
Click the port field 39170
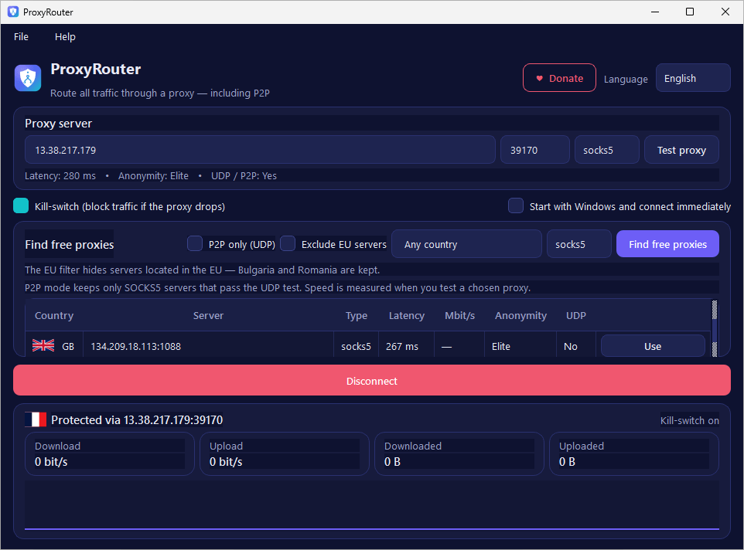pos(535,150)
